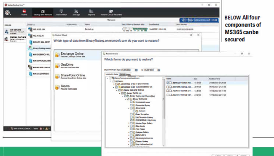
Task: Check the Converted Forms folder checkbox
Action: pos(131,105)
